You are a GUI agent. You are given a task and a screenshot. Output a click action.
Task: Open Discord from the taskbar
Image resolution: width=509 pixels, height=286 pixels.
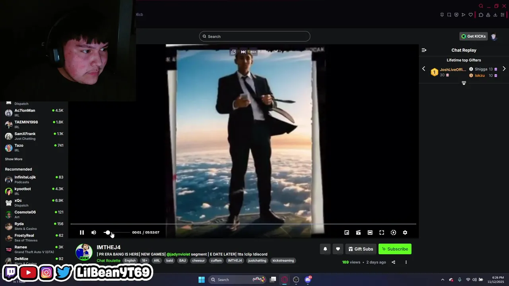[308, 280]
